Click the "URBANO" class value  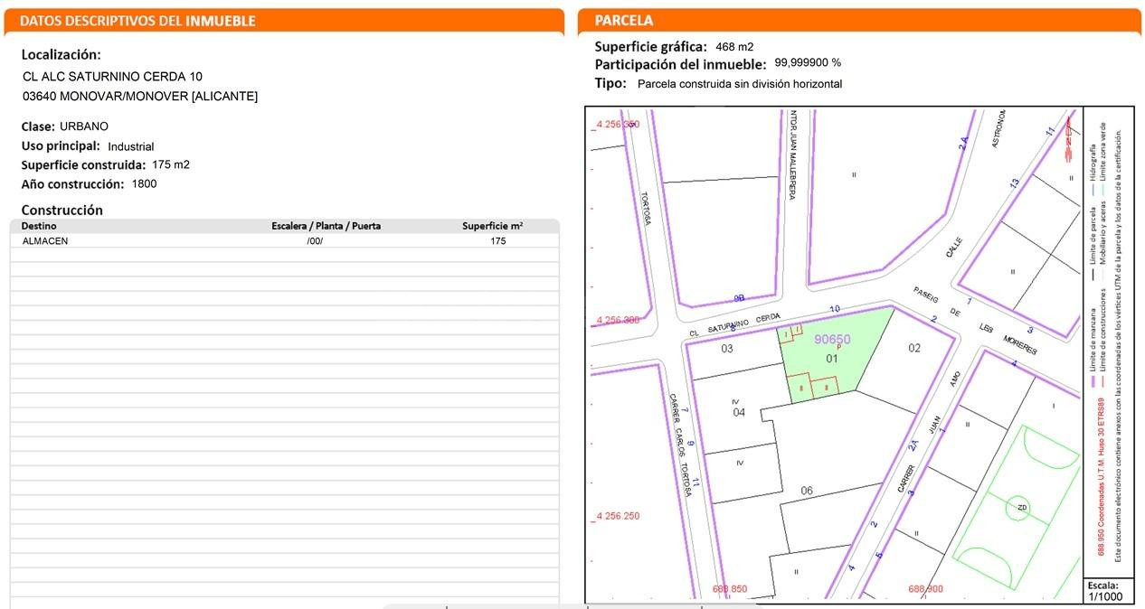point(84,126)
